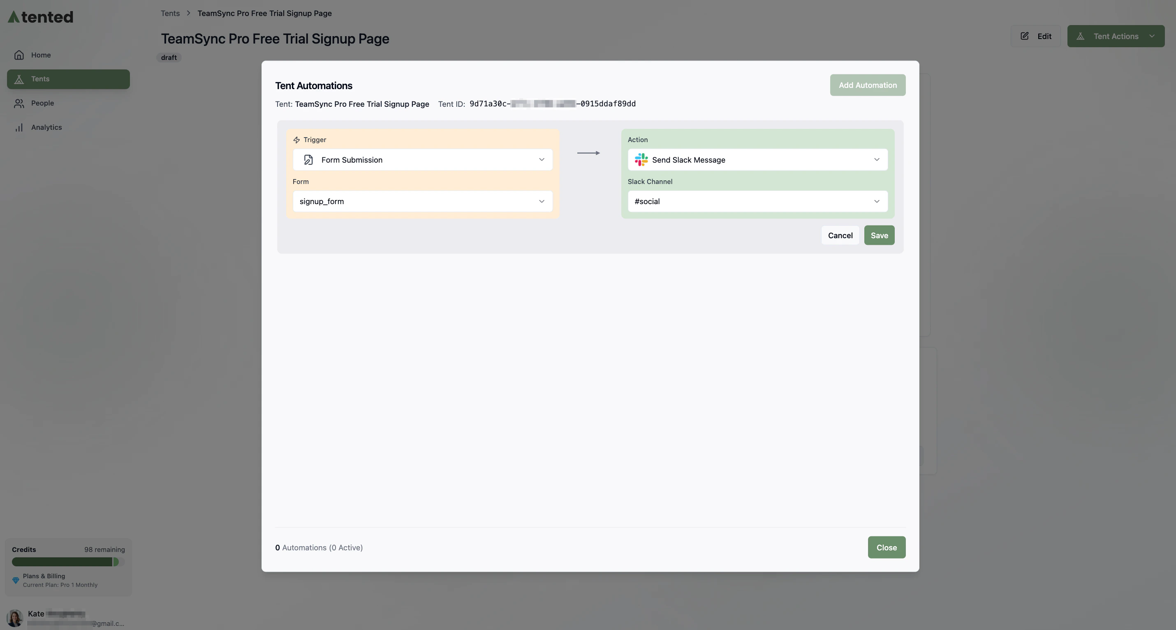Expand the Tent Actions menu
Viewport: 1176px width, 630px height.
coord(1116,36)
